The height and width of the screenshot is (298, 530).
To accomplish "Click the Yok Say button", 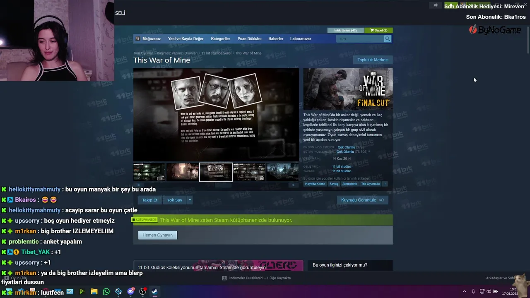I will pyautogui.click(x=175, y=200).
